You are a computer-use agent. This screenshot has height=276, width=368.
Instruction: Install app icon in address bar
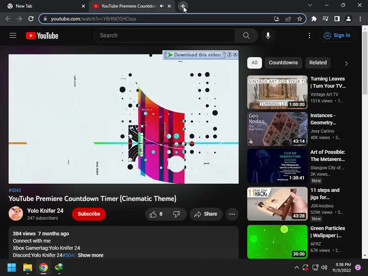[277, 19]
